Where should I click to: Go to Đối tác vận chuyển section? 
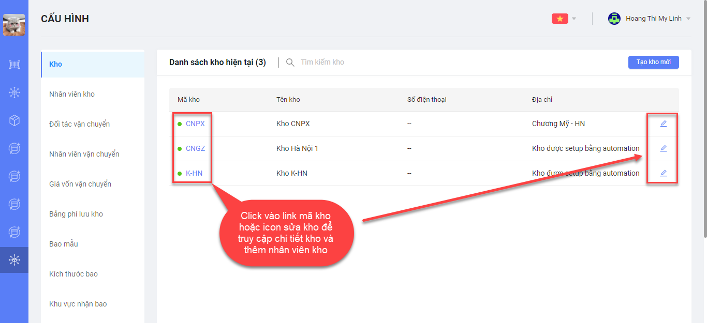tap(79, 124)
